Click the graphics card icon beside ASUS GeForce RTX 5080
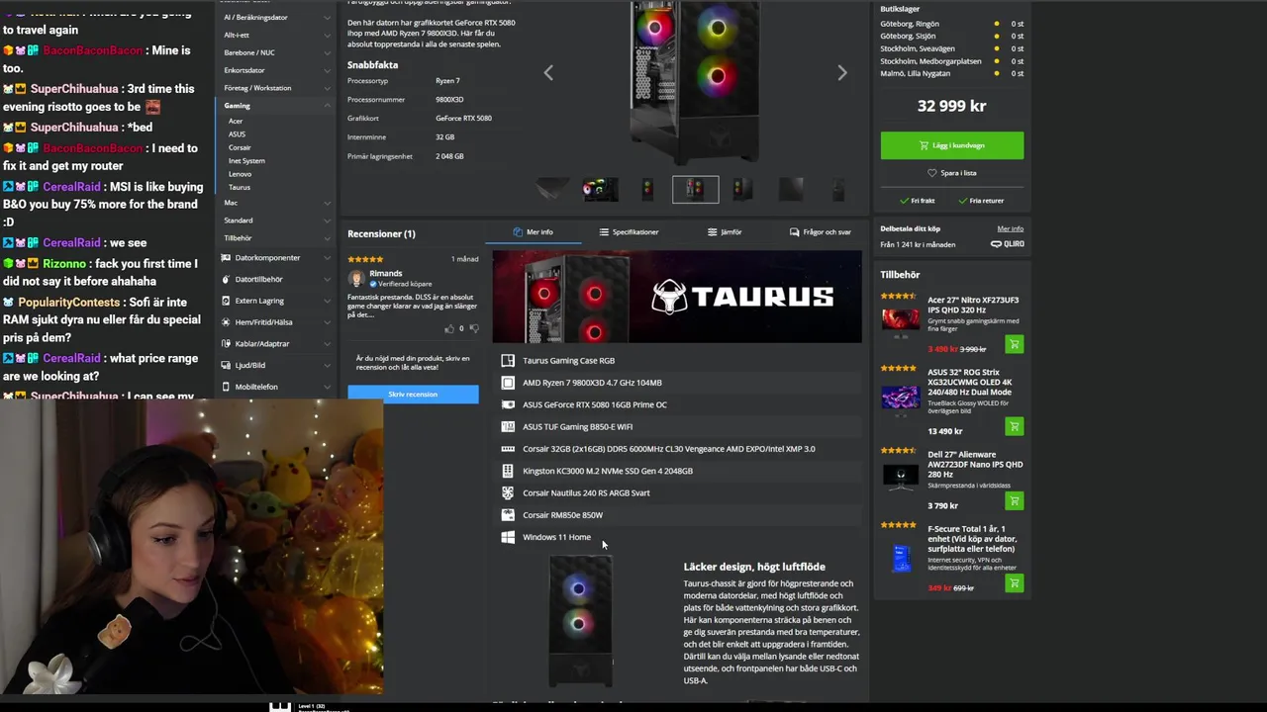The width and height of the screenshot is (1267, 712). tap(508, 404)
